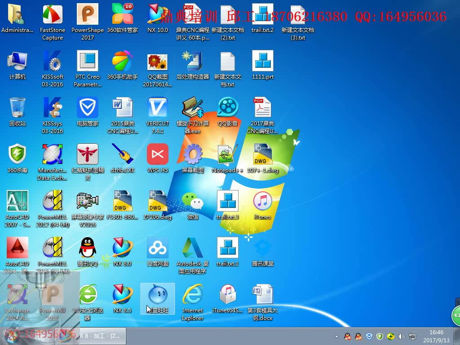Open the 107#-1.dwg file
This screenshot has height=345, width=460.
click(x=262, y=158)
